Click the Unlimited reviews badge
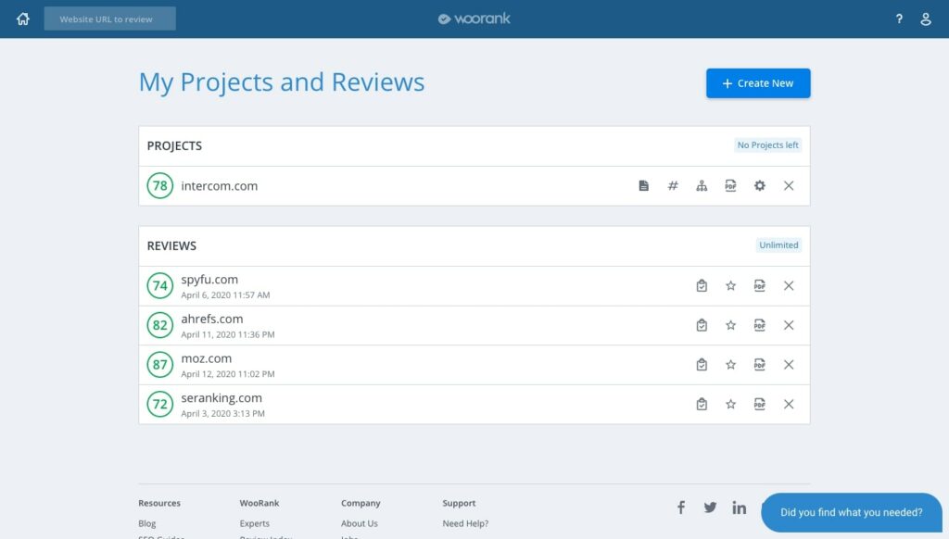949x539 pixels. coord(778,245)
